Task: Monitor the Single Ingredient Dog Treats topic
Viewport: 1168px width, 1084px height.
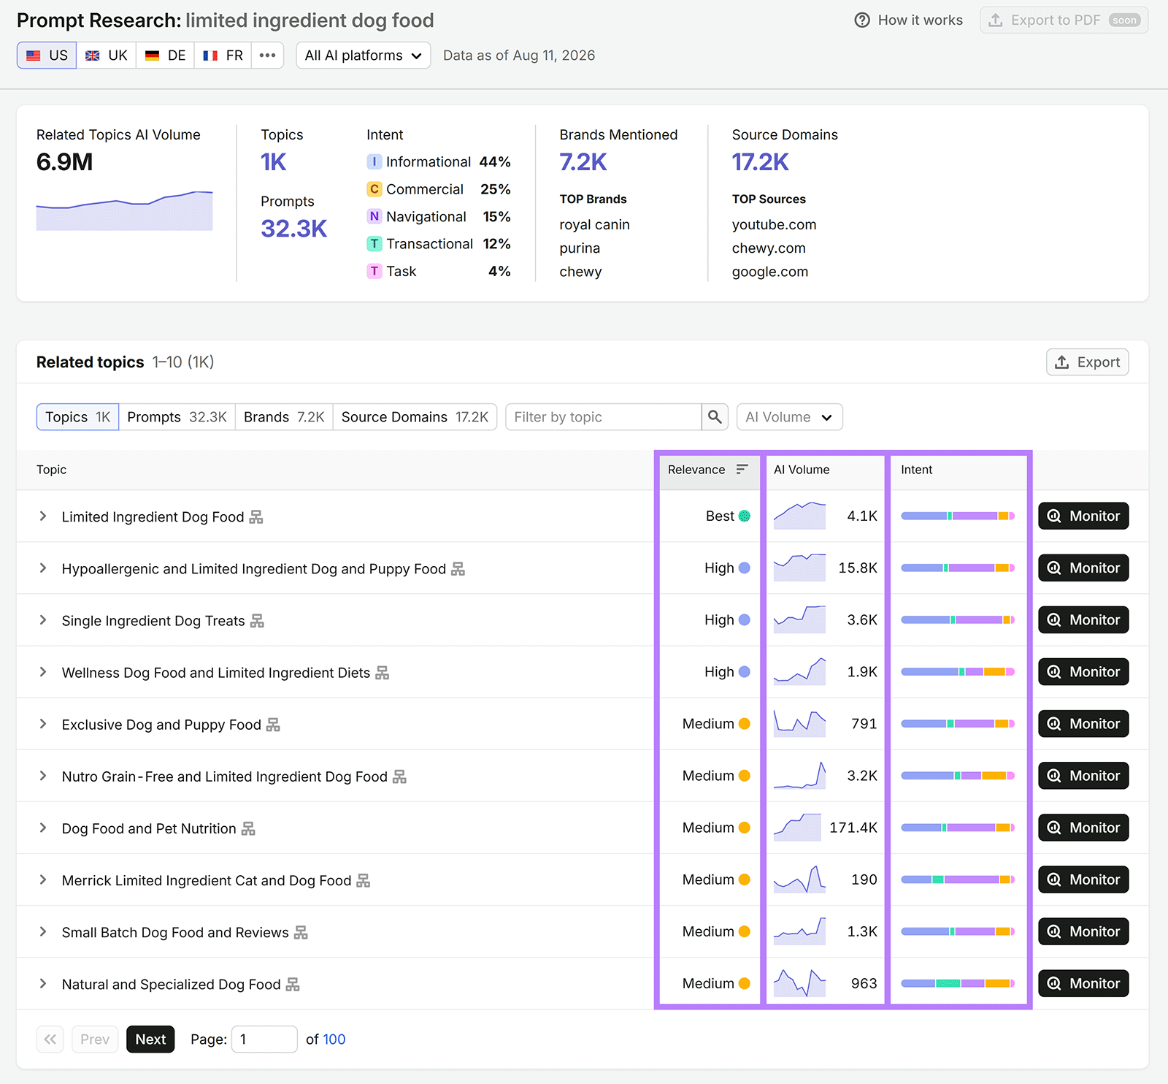Action: click(1084, 620)
